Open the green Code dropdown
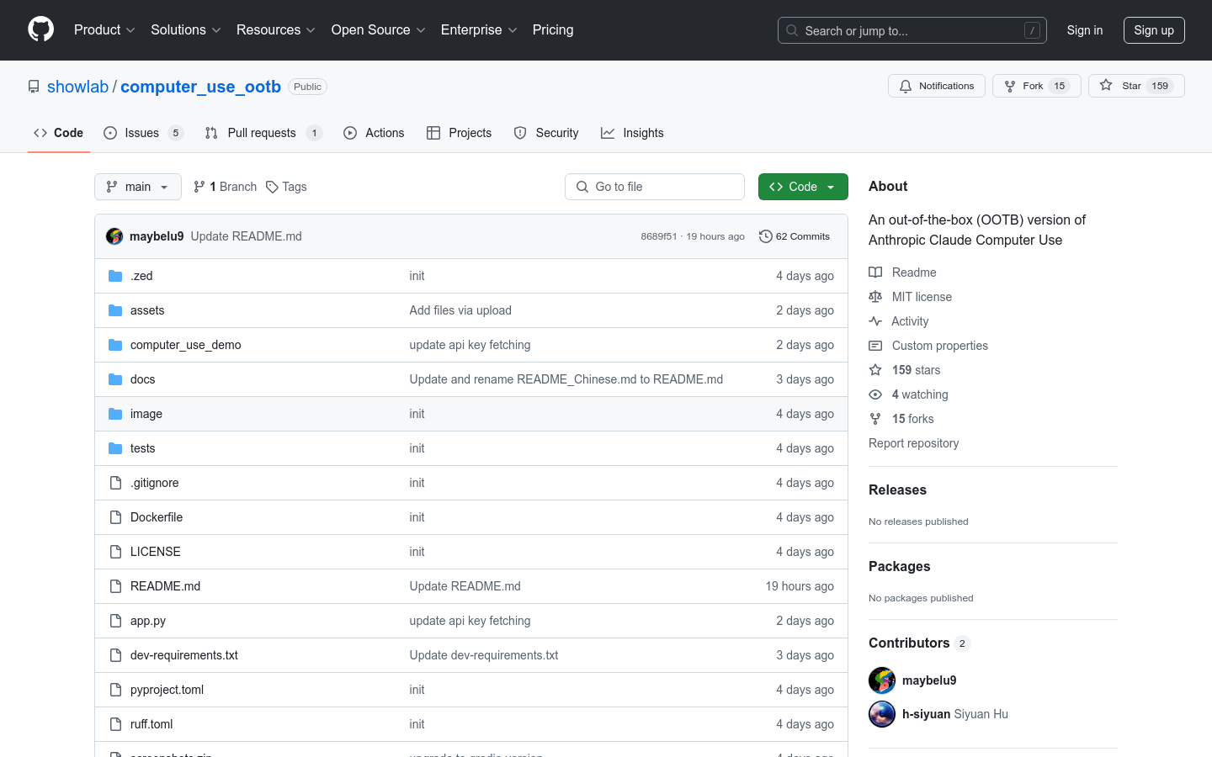 [803, 187]
